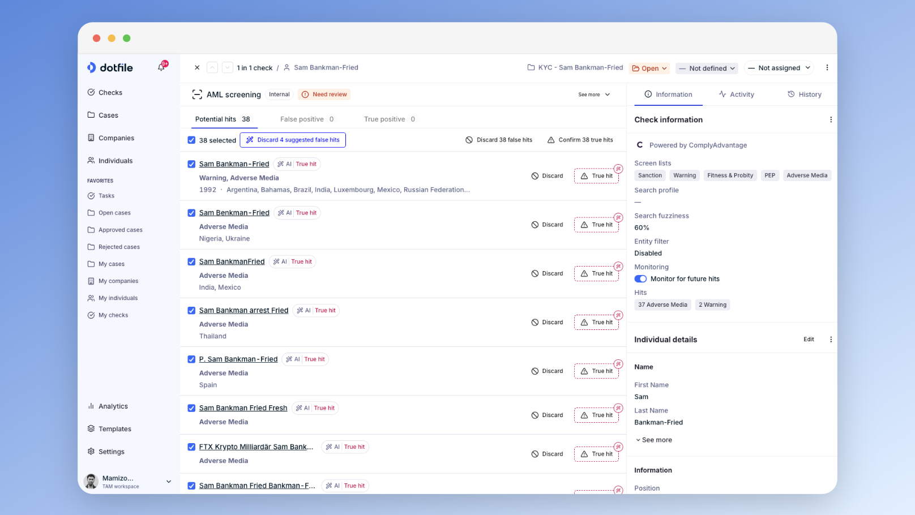The image size is (915, 515).
Task: Click the AML screening scan icon
Action: [x=197, y=95]
